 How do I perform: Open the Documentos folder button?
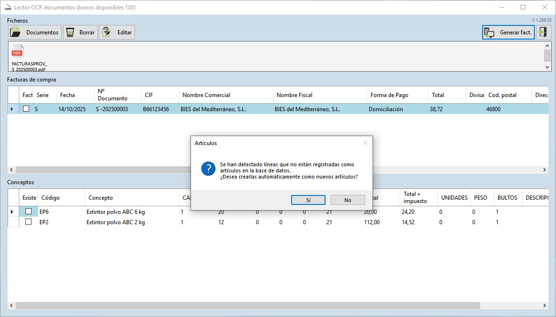pos(35,33)
